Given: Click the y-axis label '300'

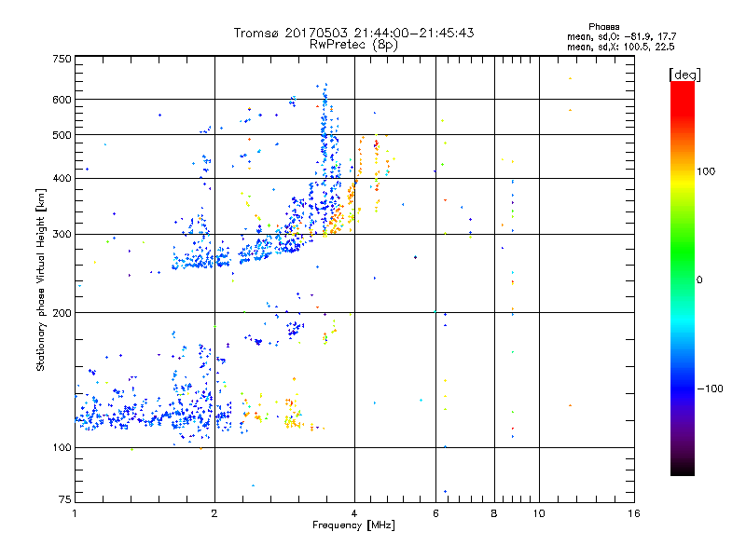Looking at the screenshot, I should click(62, 235).
